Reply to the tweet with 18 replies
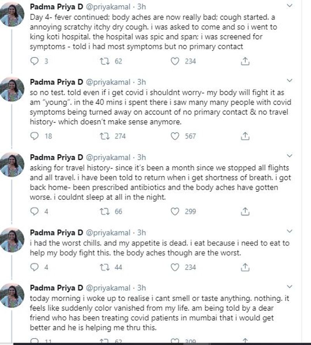 click(x=35, y=136)
